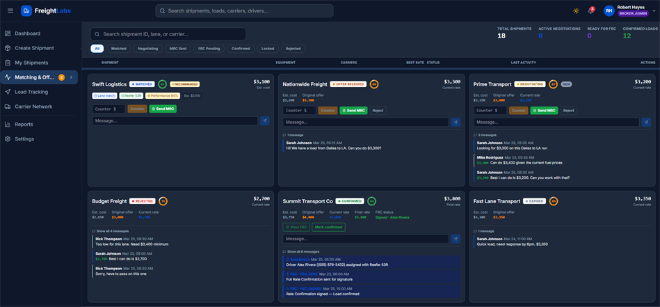Click the FreightLabs truck logo

pyautogui.click(x=26, y=10)
